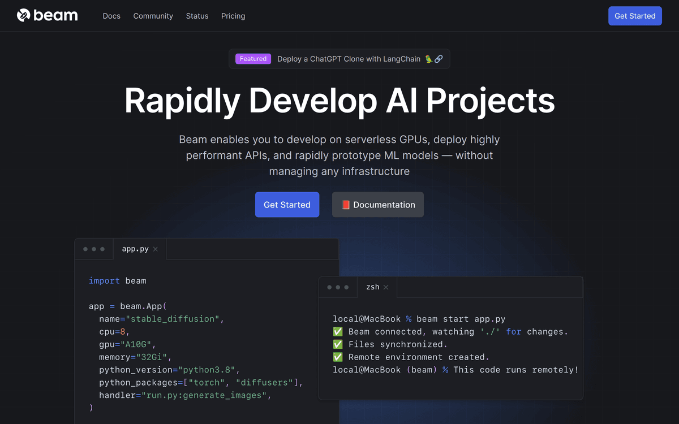Click the memory="32Gi" code line
The width and height of the screenshot is (679, 424).
point(135,357)
